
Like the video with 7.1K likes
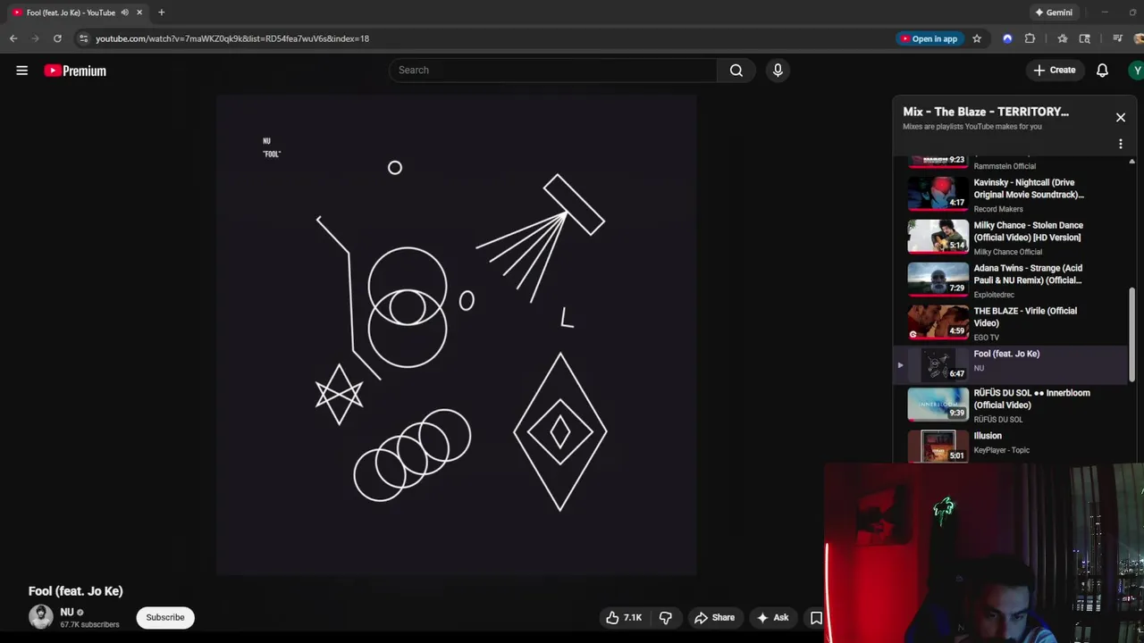click(624, 617)
